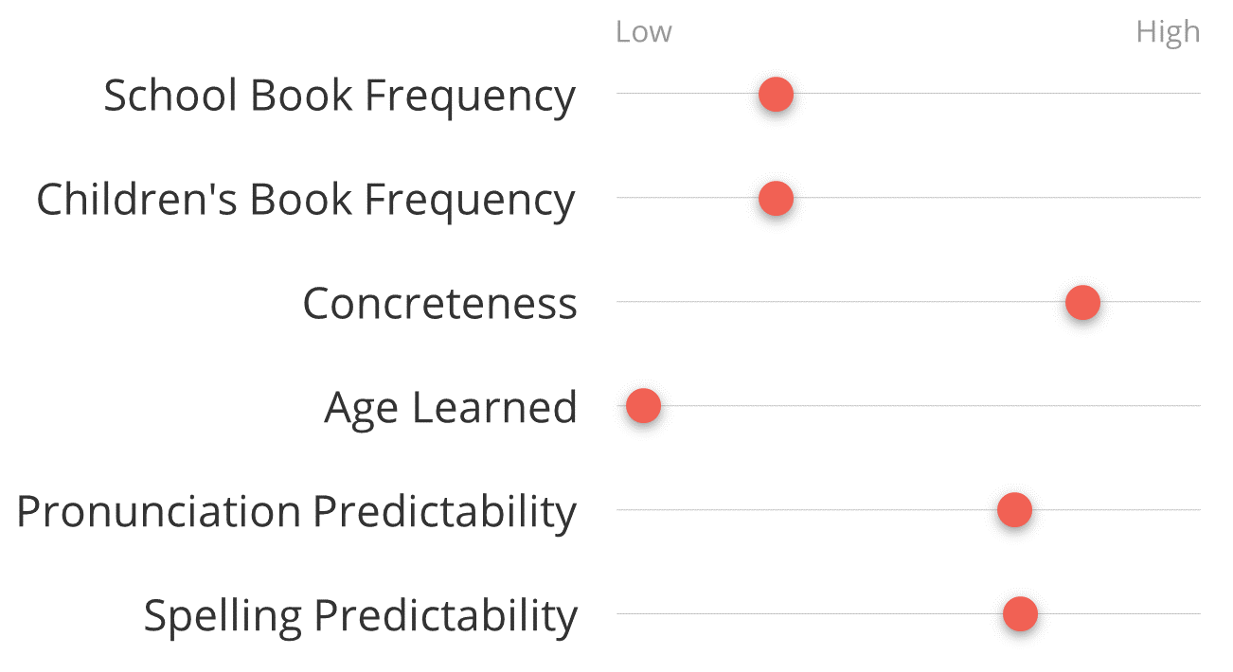
Task: Click the Pronunciation Predictability slider dot
Action: (x=1014, y=510)
